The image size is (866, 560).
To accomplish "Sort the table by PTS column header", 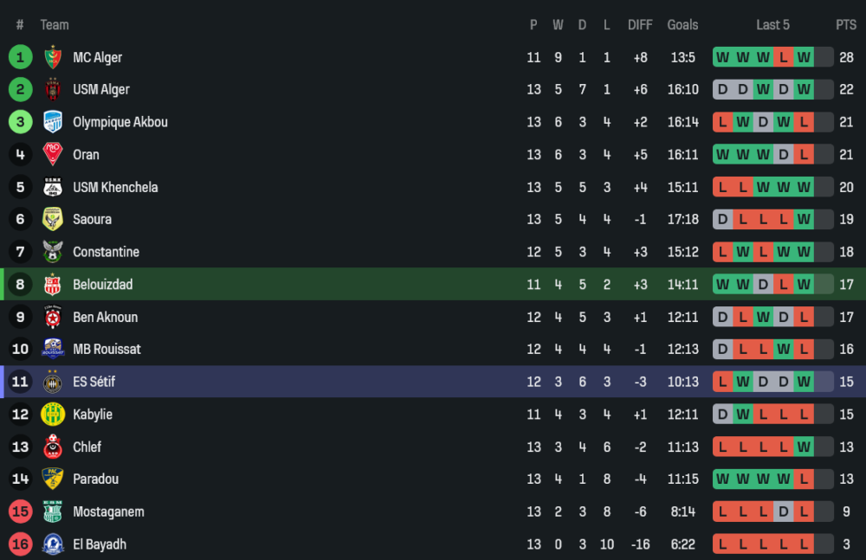I will click(x=845, y=25).
